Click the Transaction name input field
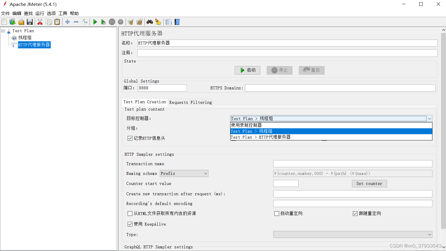Viewport: 446px width, 251px height. pyautogui.click(x=353, y=164)
